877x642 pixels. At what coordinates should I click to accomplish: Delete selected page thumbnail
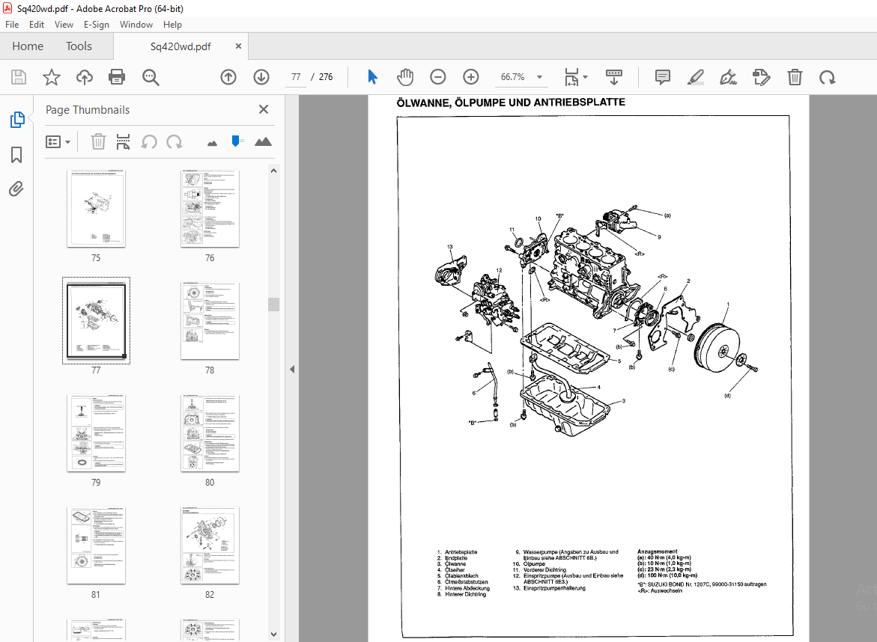coord(98,142)
